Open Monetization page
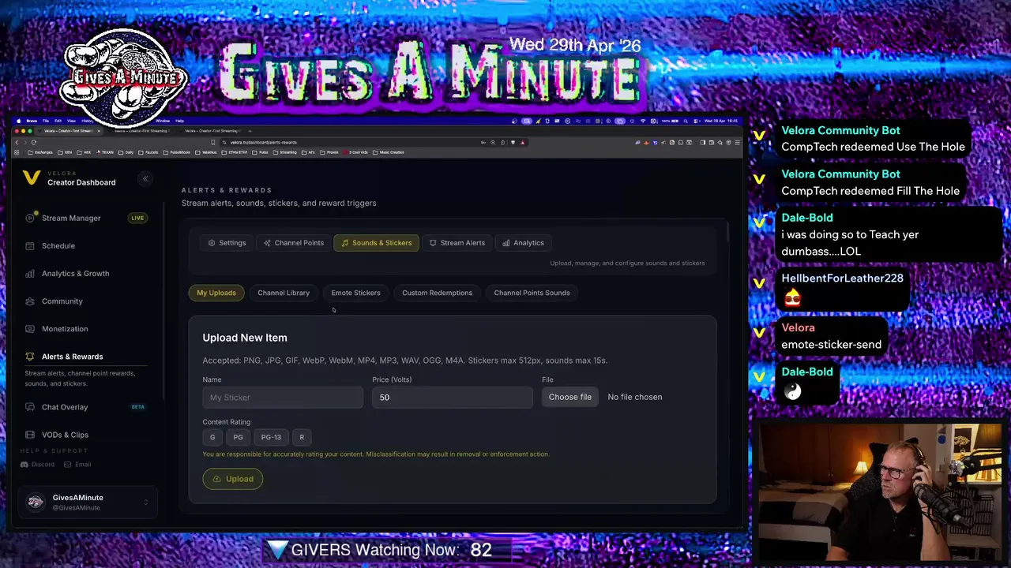This screenshot has height=568, width=1011. click(x=65, y=328)
